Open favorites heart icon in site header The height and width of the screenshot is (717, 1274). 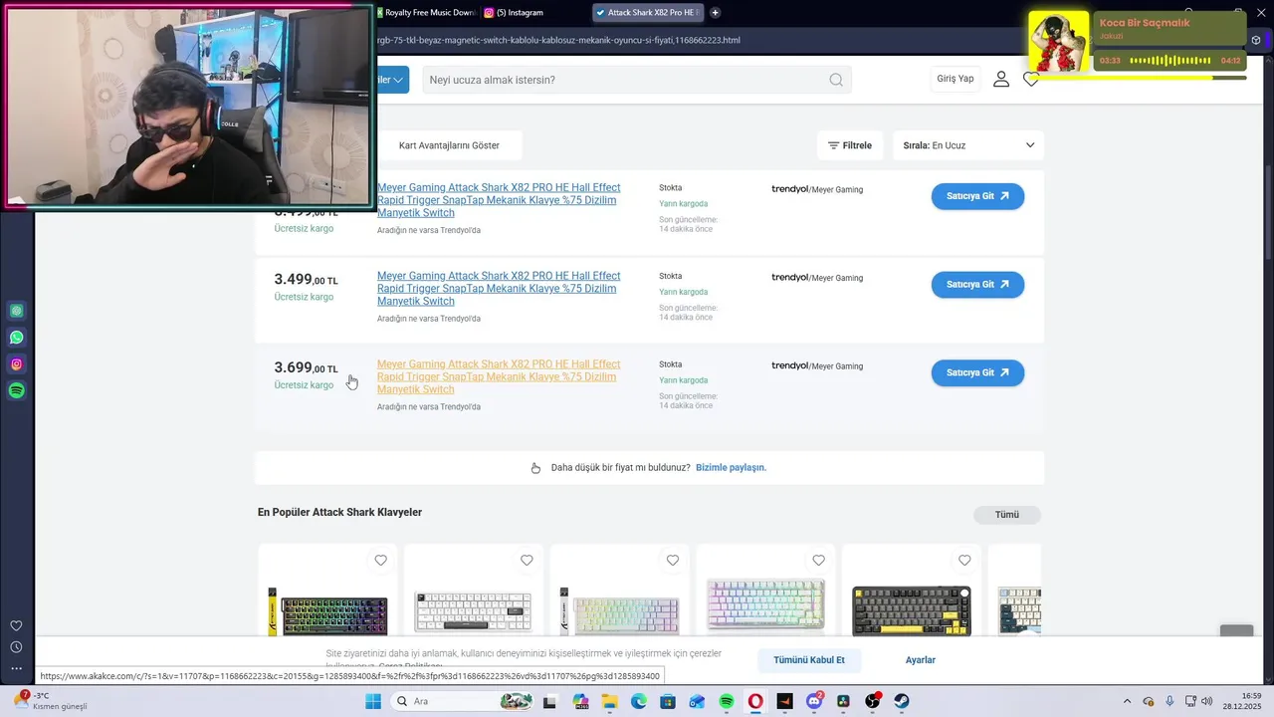[x=1031, y=79]
